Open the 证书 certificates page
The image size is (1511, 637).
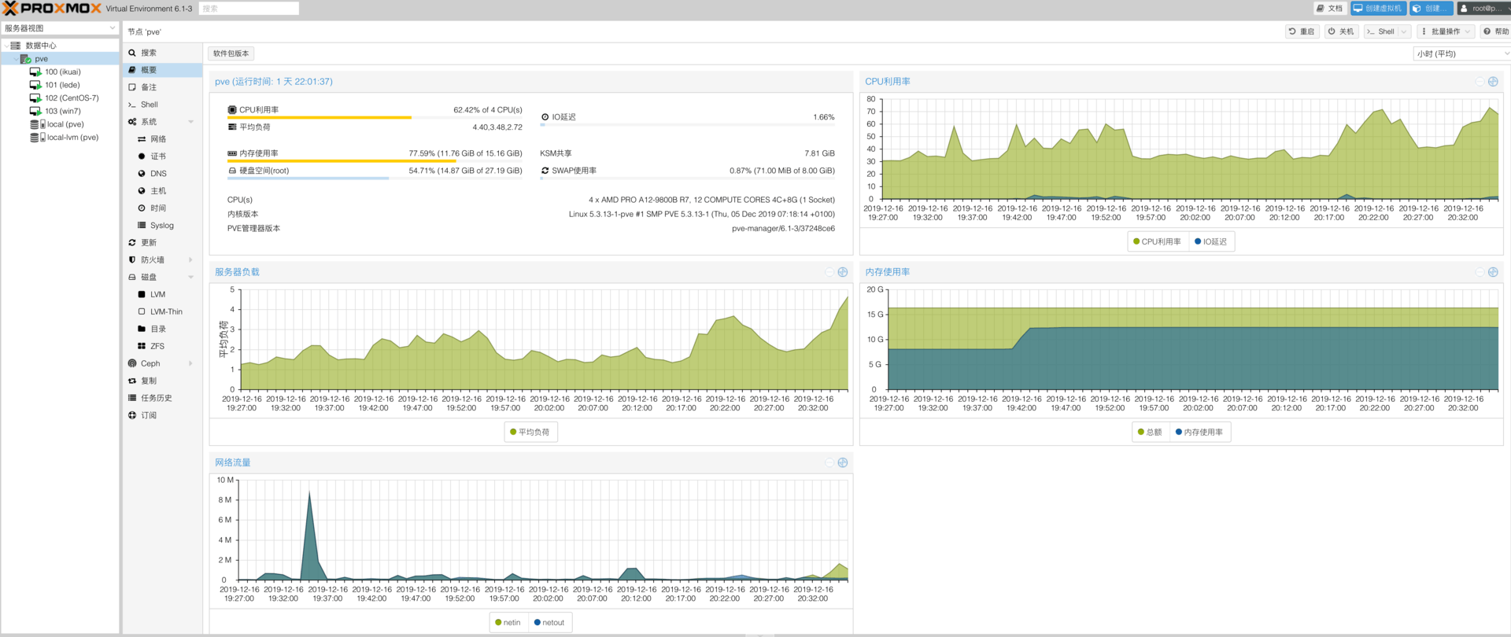pos(162,156)
